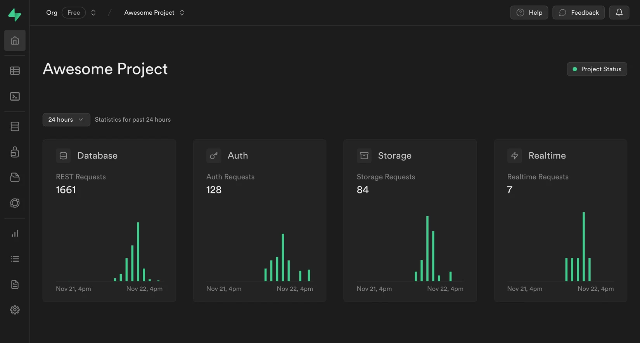Open the Table Editor from the sidebar

15,71
